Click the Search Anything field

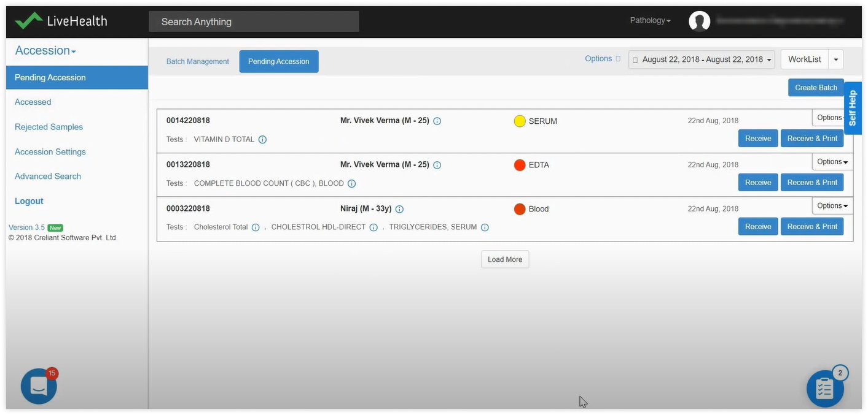point(254,21)
